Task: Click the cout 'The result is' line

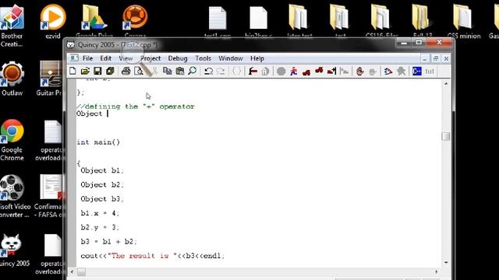Action: pos(153,256)
